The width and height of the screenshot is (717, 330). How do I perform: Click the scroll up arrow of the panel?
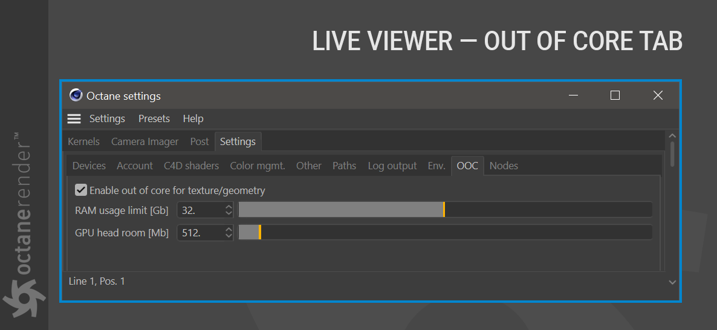click(672, 136)
